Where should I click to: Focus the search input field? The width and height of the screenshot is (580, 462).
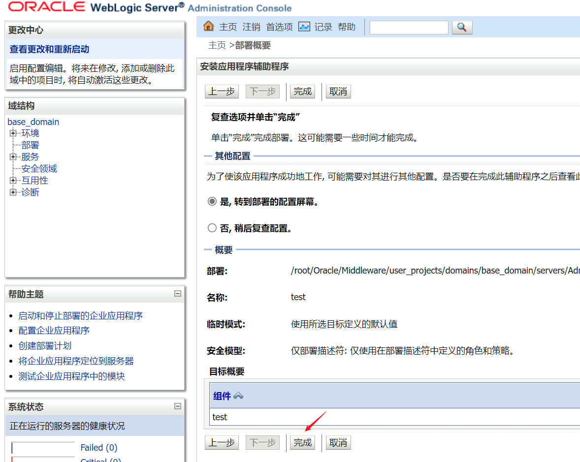pos(409,28)
